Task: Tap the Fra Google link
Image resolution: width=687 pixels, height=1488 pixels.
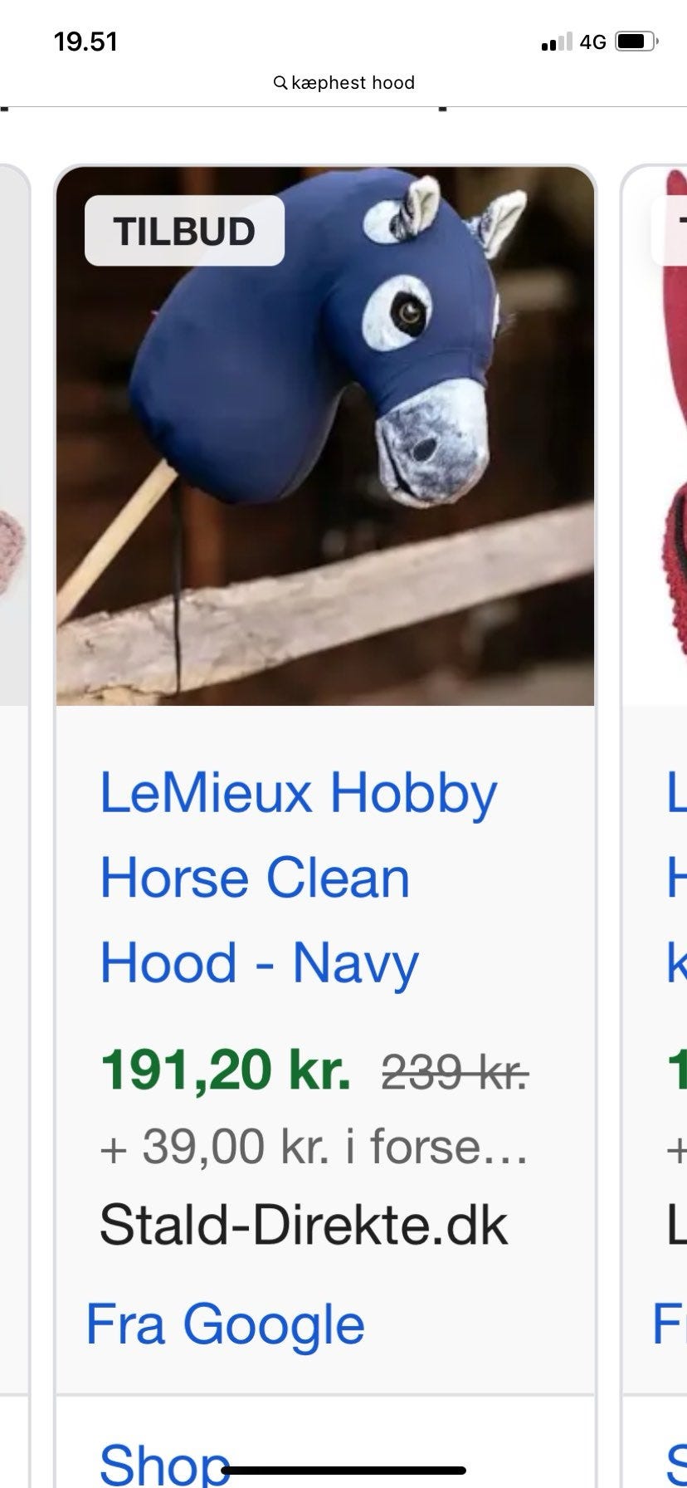Action: (226, 1324)
